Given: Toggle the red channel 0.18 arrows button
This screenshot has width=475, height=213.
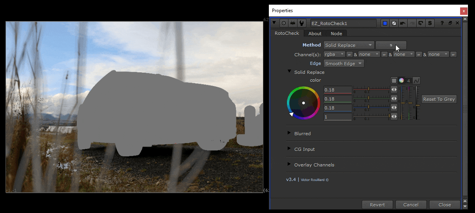Looking at the screenshot, I should pos(394,89).
